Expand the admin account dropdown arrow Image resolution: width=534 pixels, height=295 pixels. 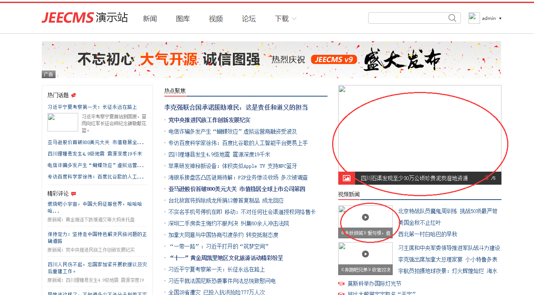click(x=500, y=18)
